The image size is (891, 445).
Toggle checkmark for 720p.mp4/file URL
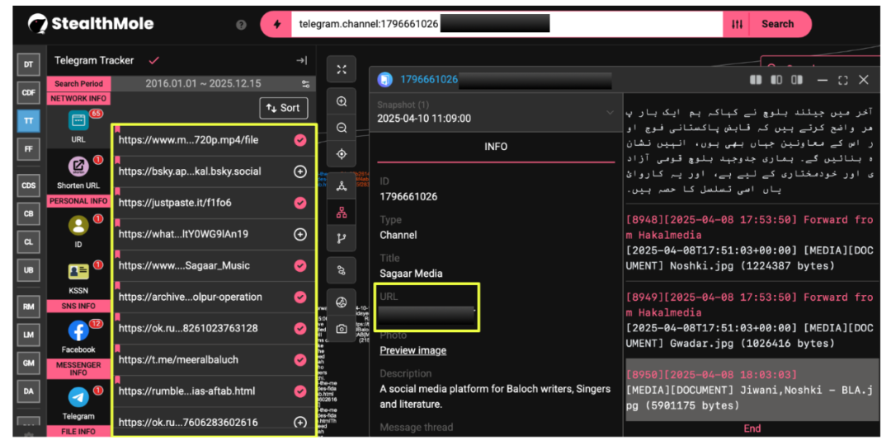(300, 140)
